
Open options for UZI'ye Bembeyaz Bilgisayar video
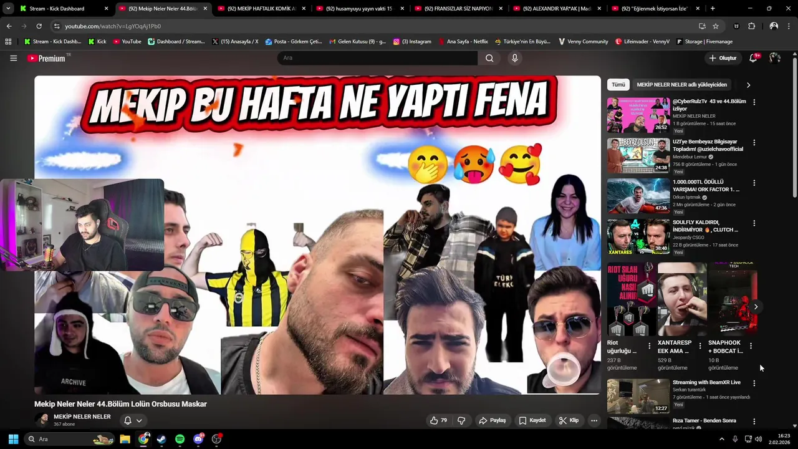(x=754, y=142)
